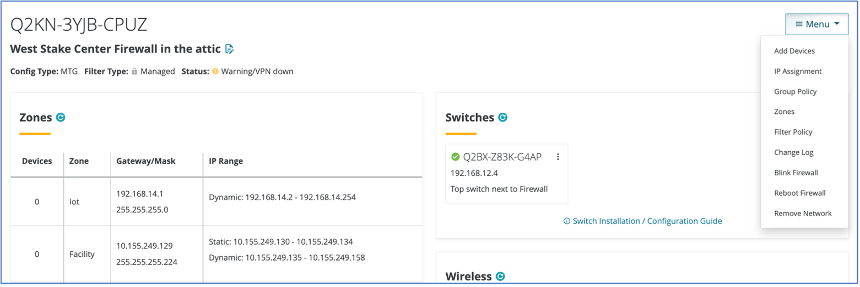This screenshot has height=287, width=860.
Task: Refresh the Switches panel
Action: click(x=502, y=117)
